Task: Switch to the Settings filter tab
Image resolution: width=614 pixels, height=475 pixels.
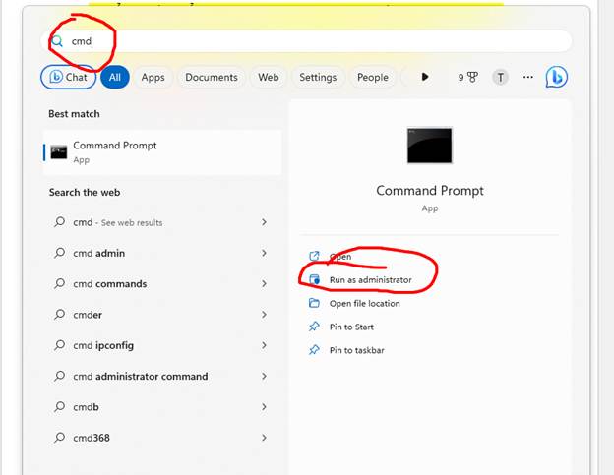Action: 318,77
